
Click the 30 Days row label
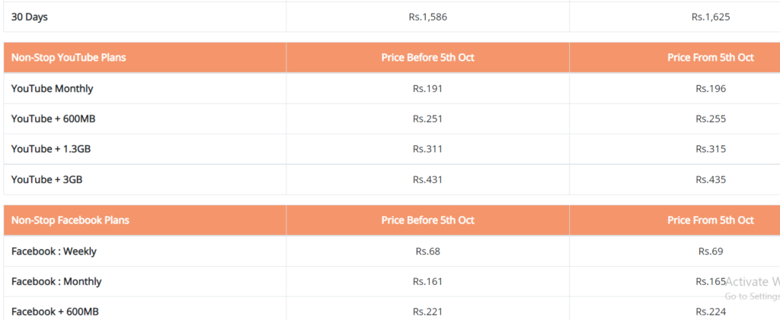30,17
